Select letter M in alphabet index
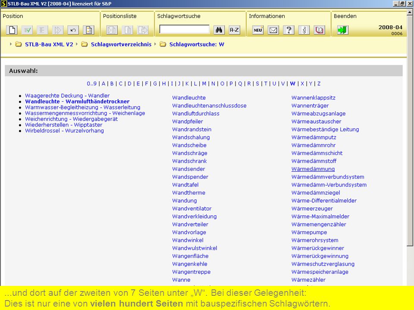This screenshot has height=310, width=414. (x=204, y=84)
